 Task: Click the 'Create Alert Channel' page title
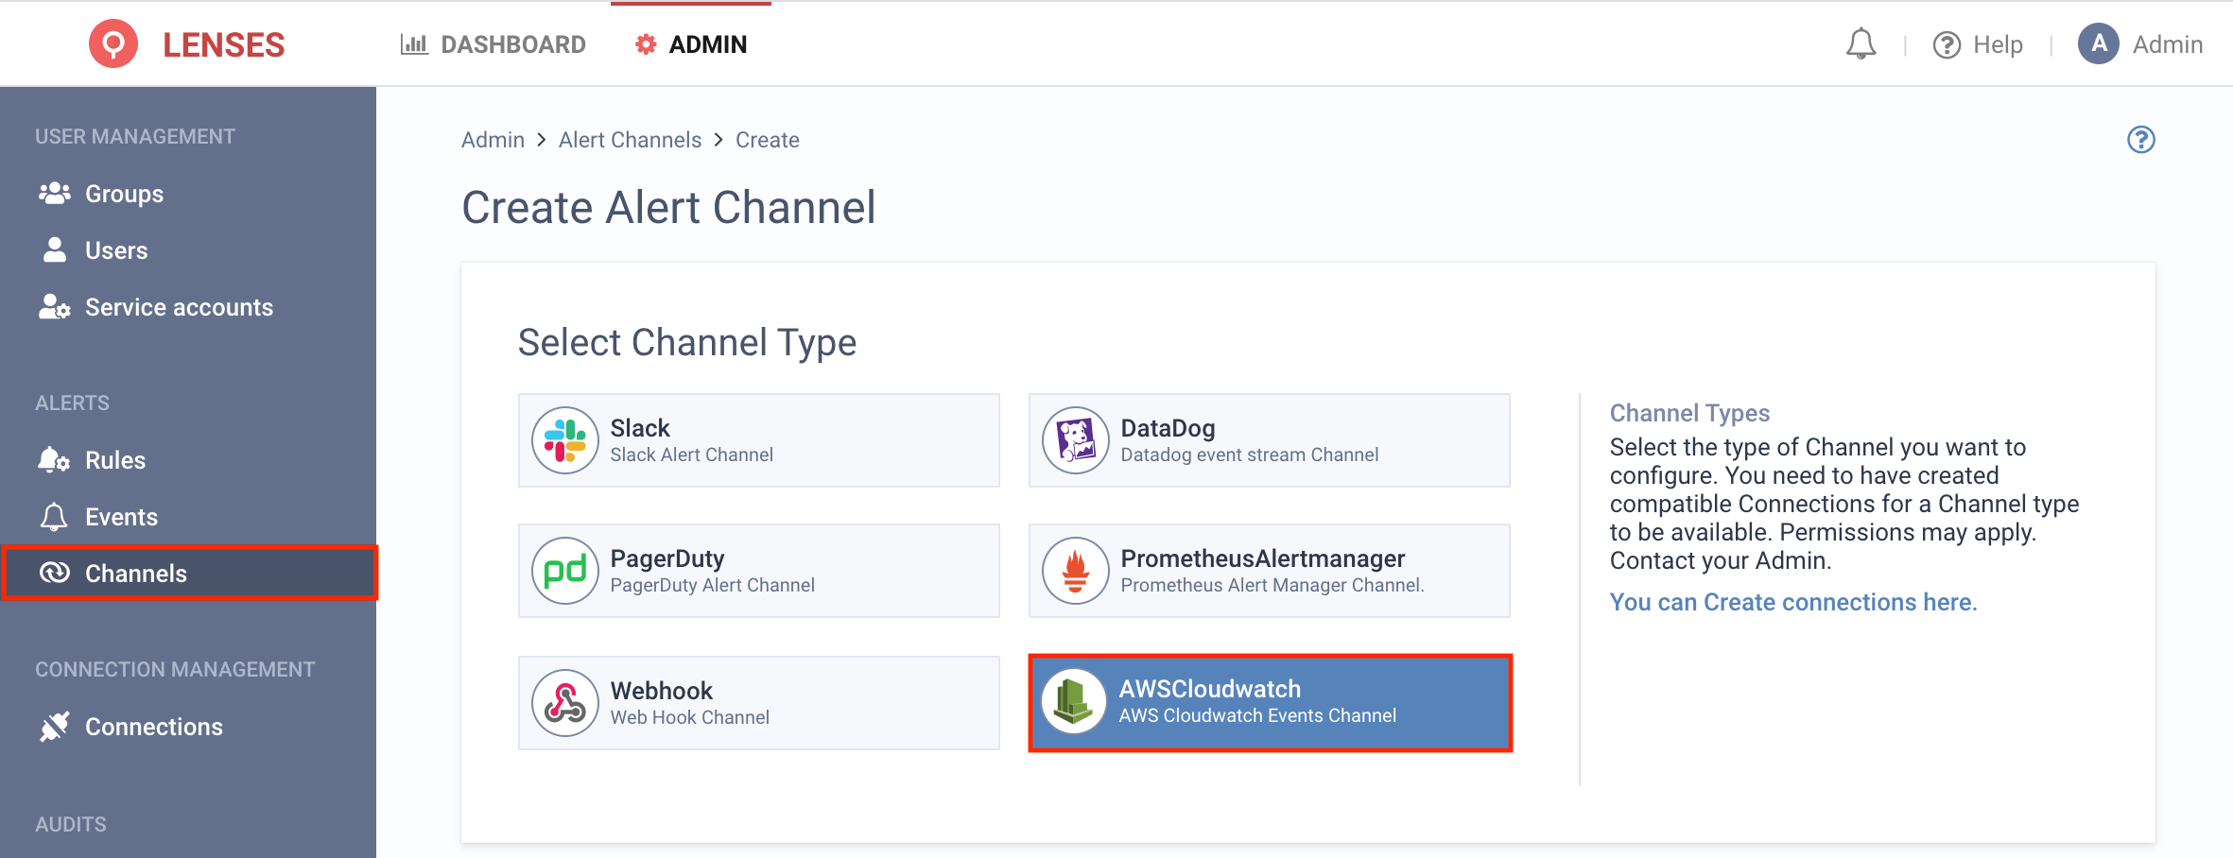669,207
